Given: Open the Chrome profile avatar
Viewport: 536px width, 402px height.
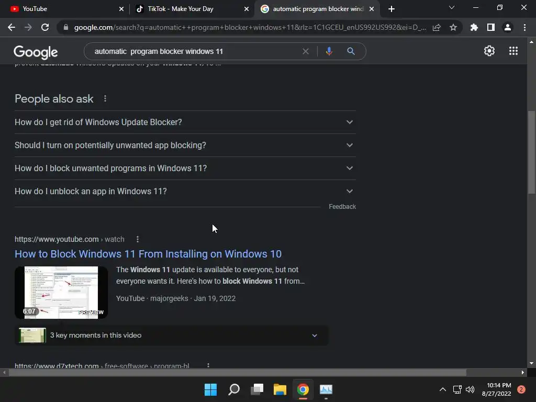Looking at the screenshot, I should [x=508, y=27].
